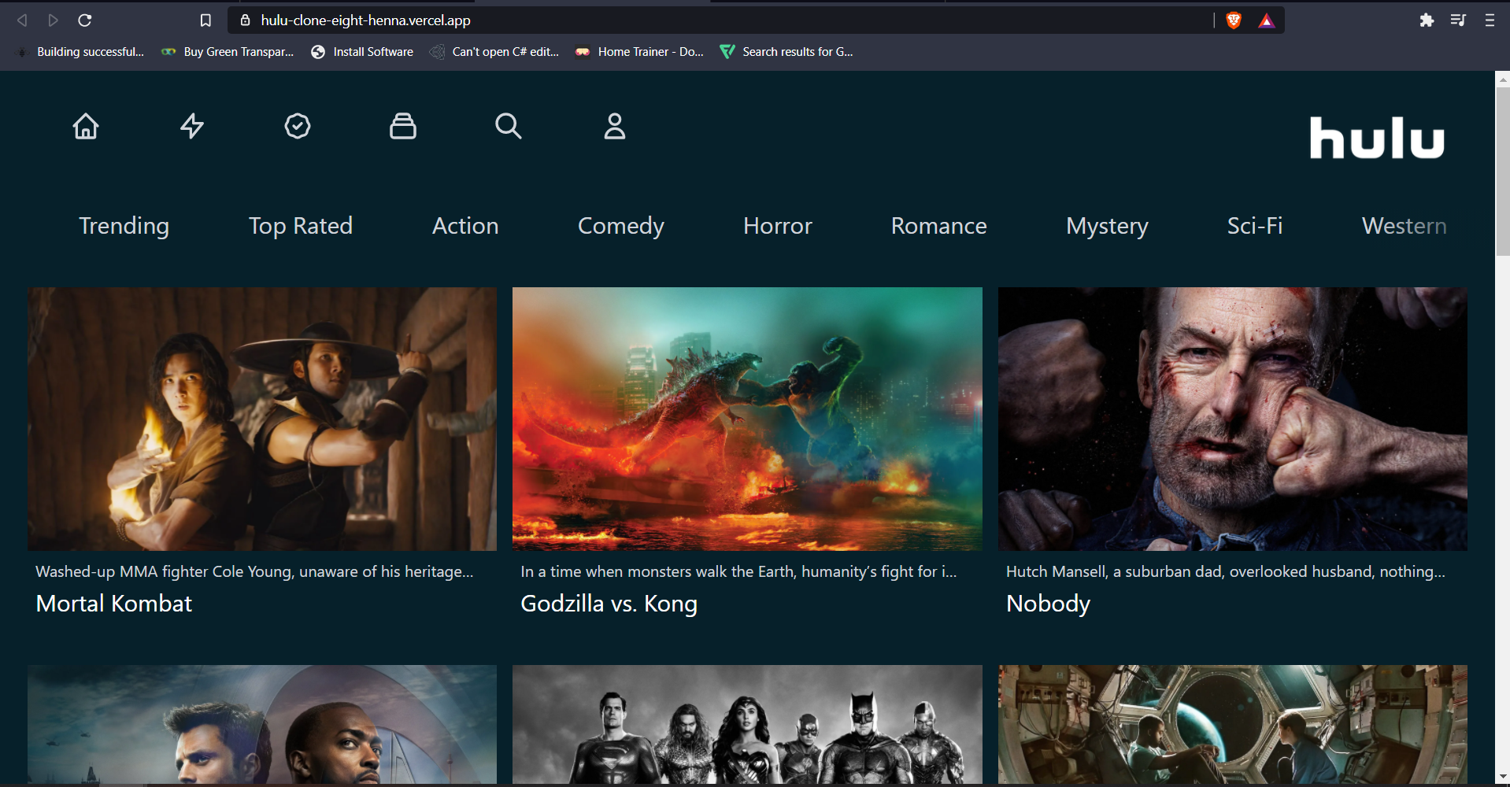Click the Search magnifier icon

pyautogui.click(x=509, y=126)
